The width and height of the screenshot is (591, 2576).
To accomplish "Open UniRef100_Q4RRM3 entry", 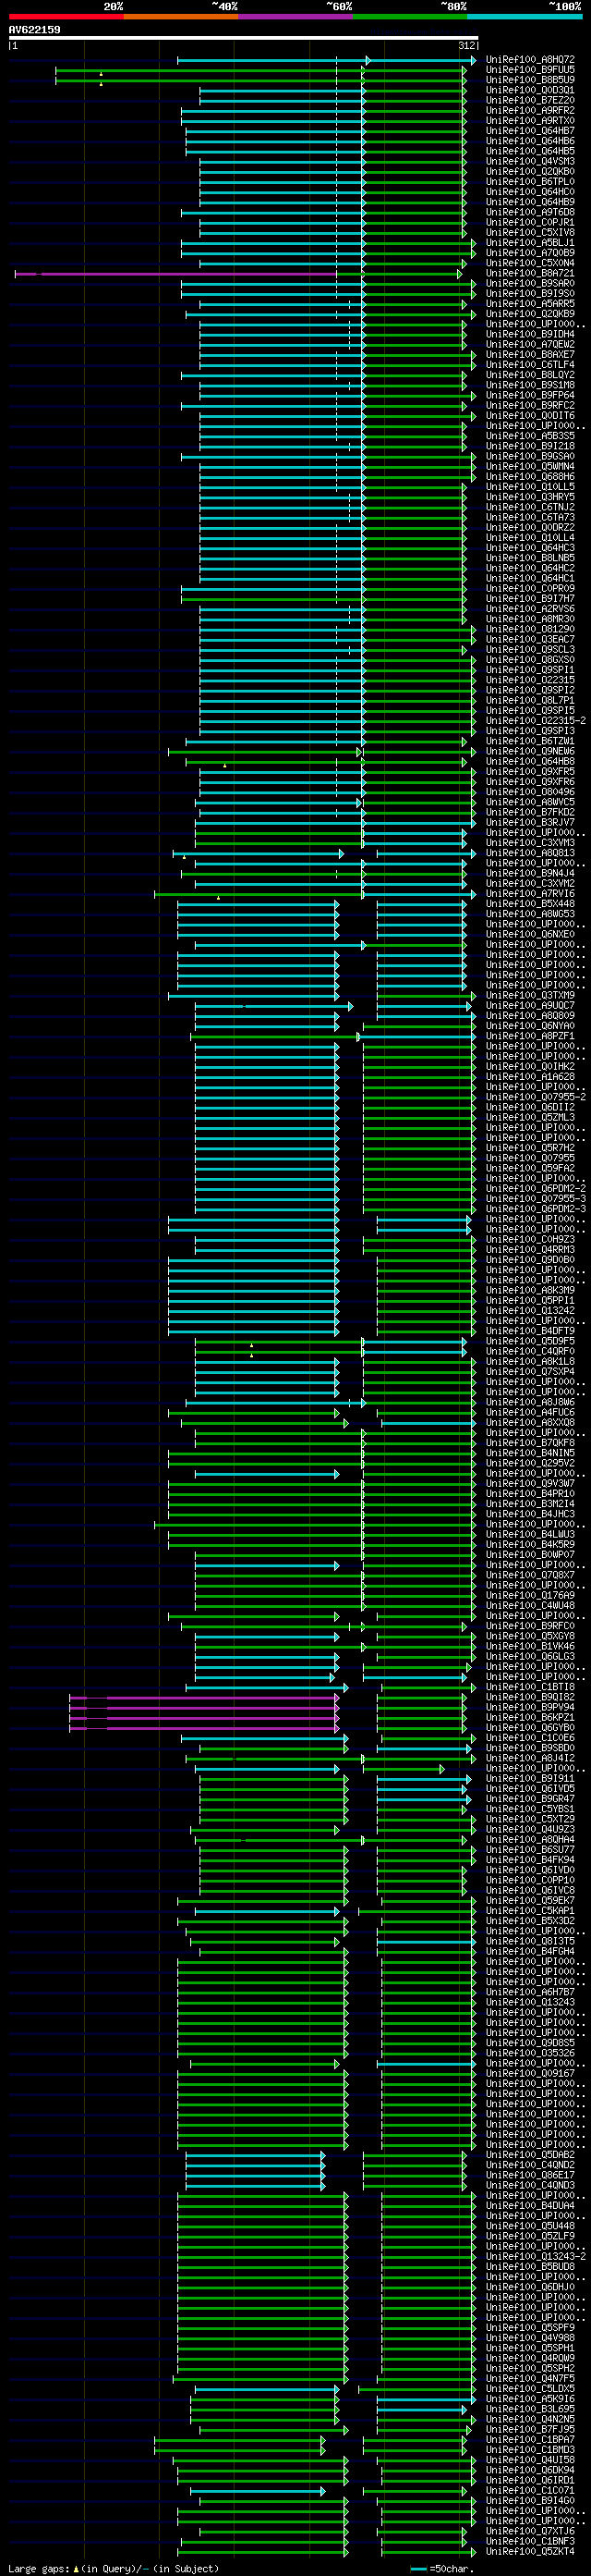I will pyautogui.click(x=530, y=1250).
